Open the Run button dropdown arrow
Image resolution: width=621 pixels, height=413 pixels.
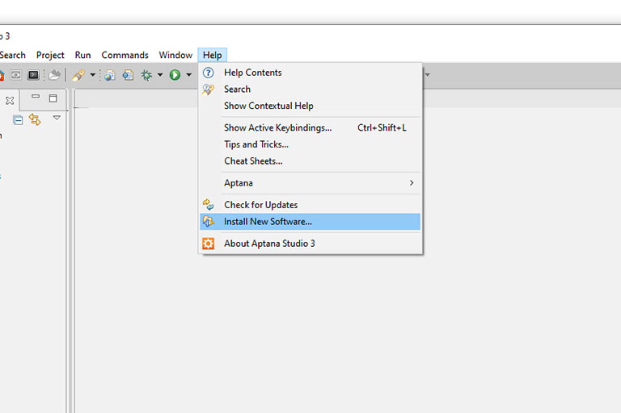pyautogui.click(x=189, y=75)
